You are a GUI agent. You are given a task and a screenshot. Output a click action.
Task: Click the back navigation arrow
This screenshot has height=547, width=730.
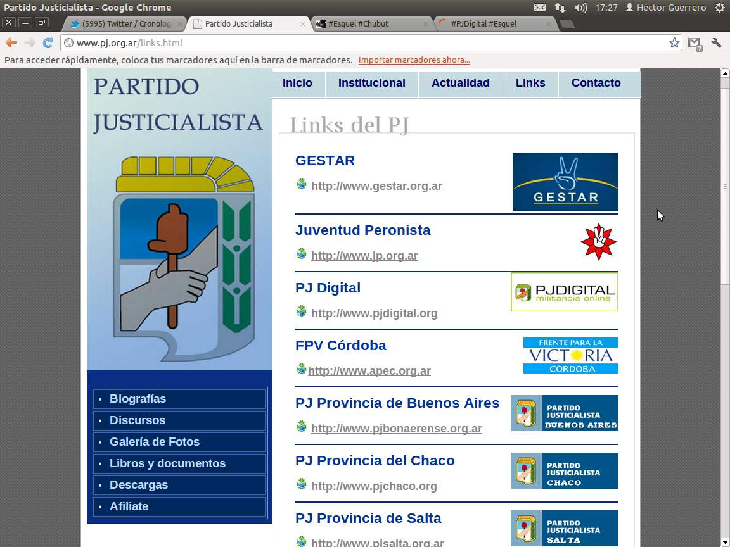click(11, 42)
